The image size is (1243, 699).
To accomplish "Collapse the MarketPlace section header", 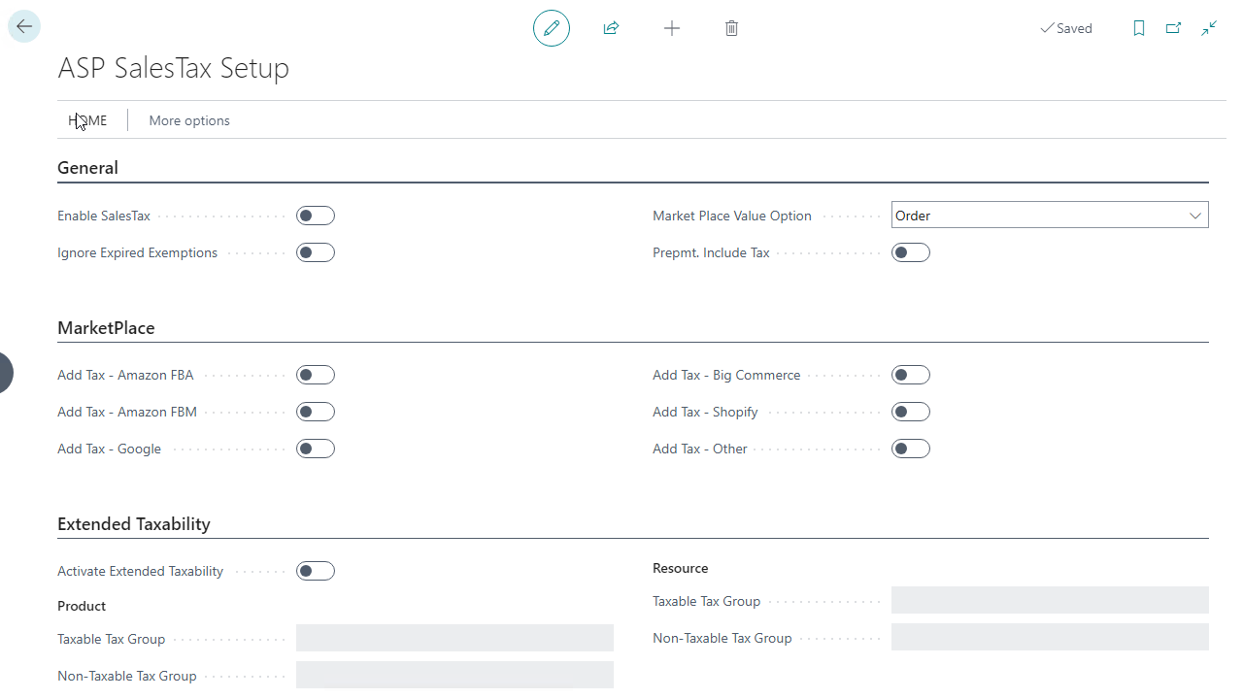I will [x=106, y=328].
